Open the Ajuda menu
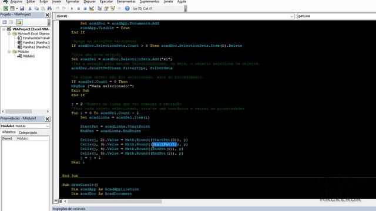This screenshot has height=211, width=376. point(182,1)
